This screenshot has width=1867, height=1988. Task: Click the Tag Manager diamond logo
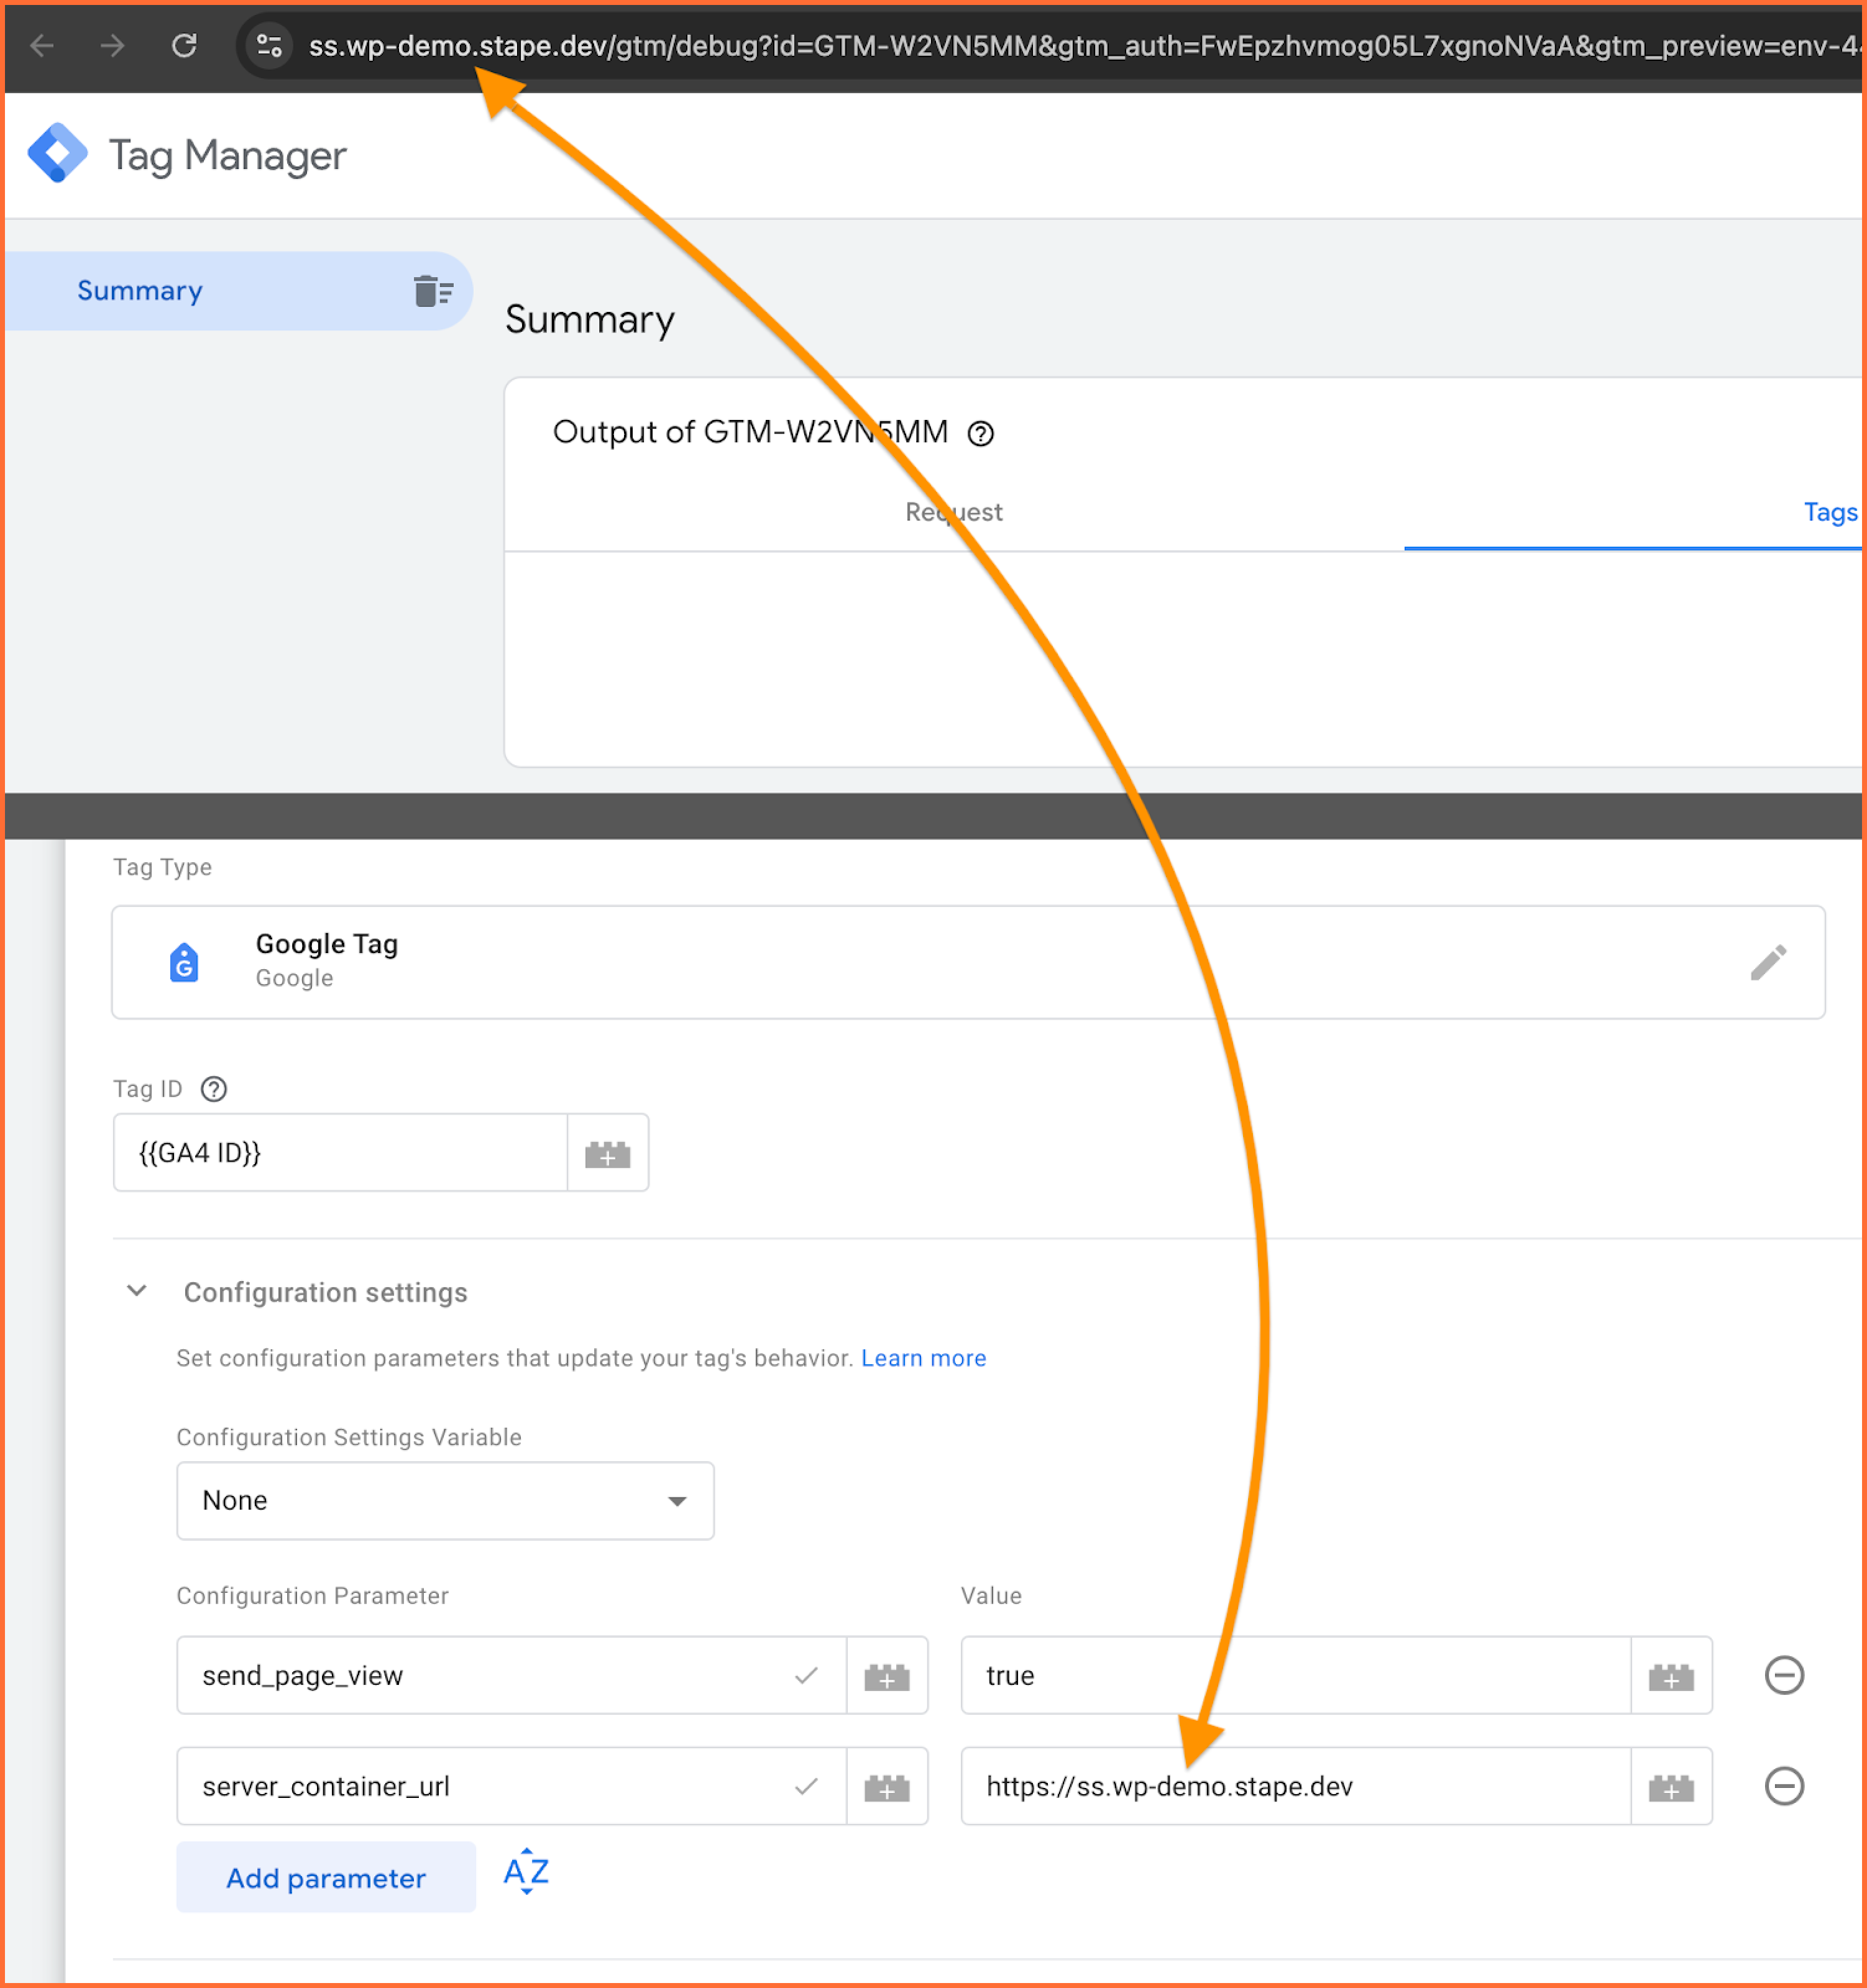pyautogui.click(x=58, y=152)
